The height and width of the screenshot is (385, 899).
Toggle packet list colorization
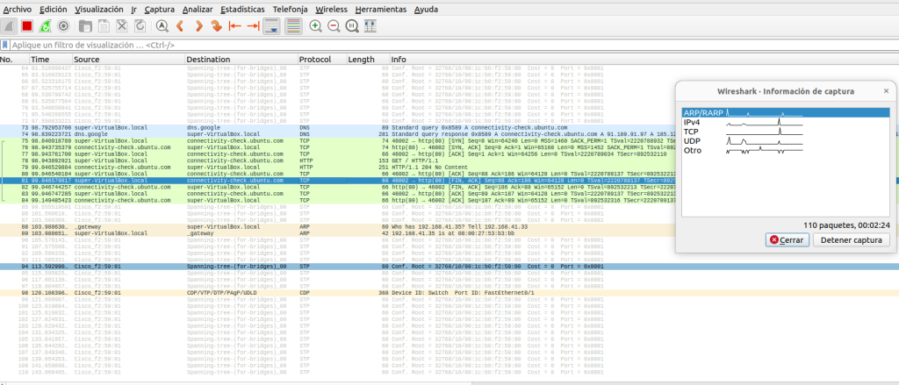tap(292, 26)
